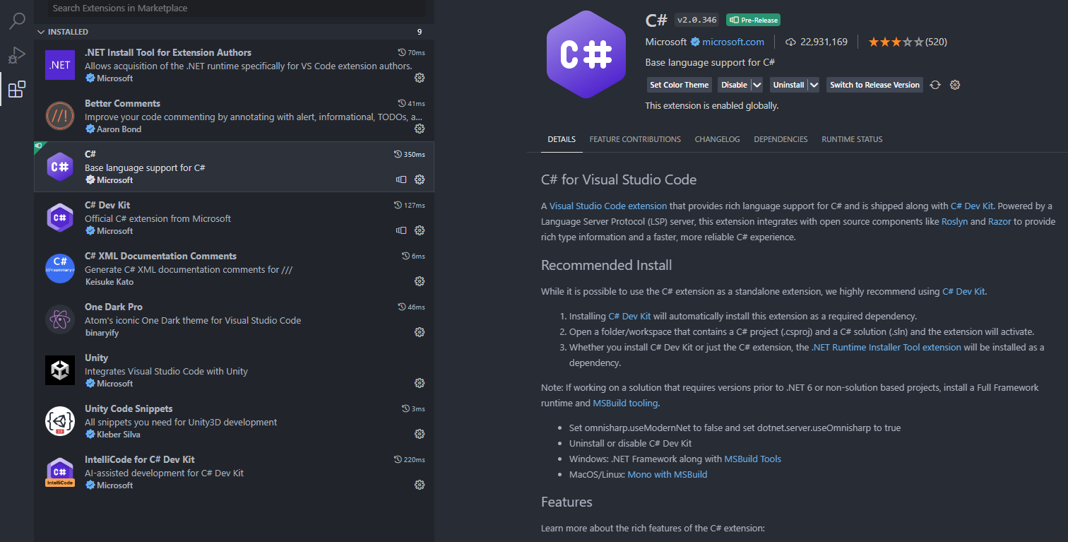Open manage gear for C# Dev Kit
1068x542 pixels.
(x=420, y=230)
